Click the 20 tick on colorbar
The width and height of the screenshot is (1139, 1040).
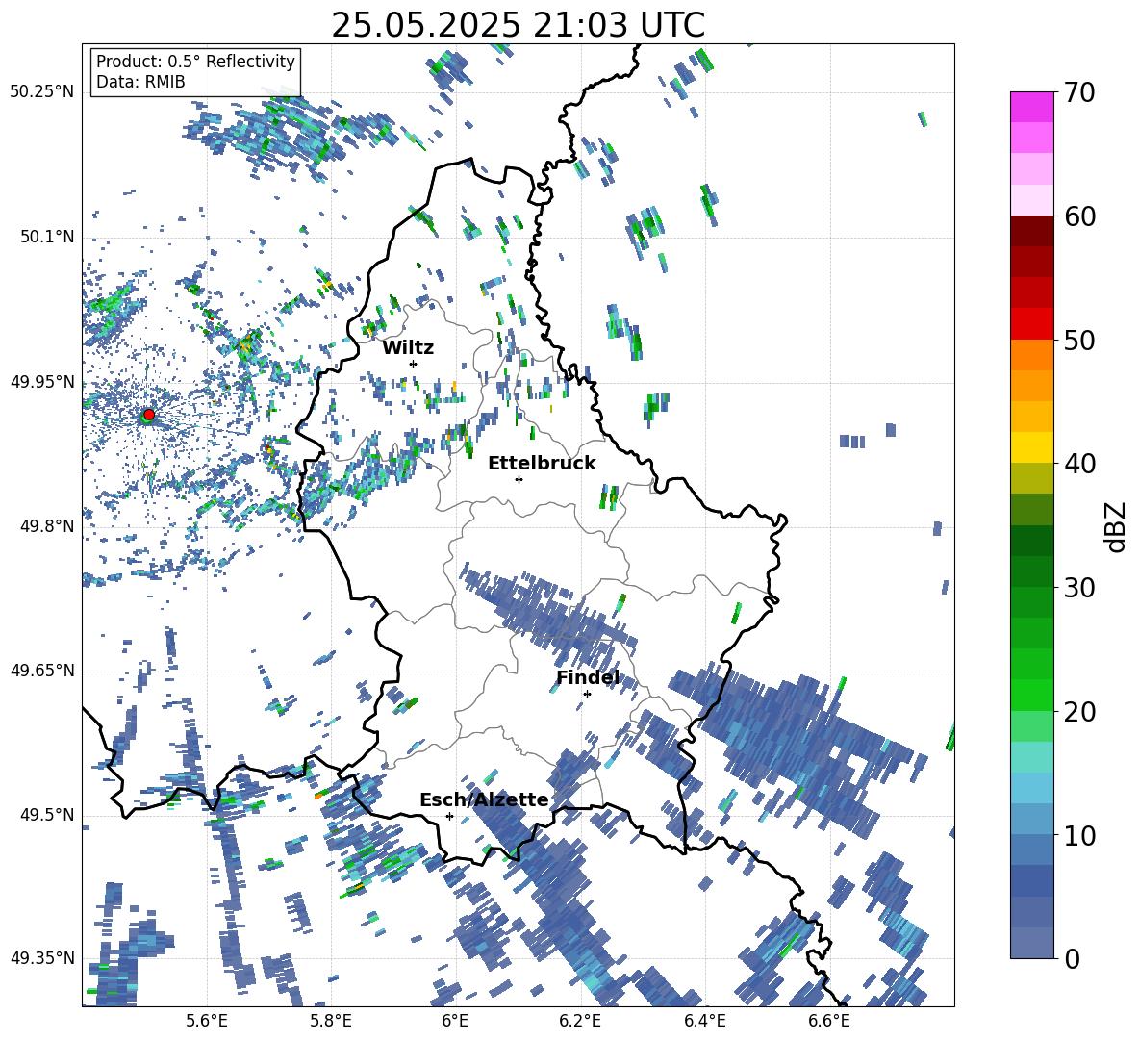[x=1078, y=712]
